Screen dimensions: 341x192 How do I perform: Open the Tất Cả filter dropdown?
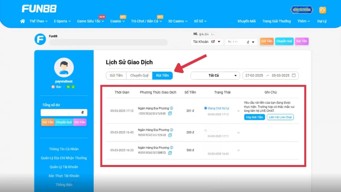pyautogui.click(x=215, y=76)
